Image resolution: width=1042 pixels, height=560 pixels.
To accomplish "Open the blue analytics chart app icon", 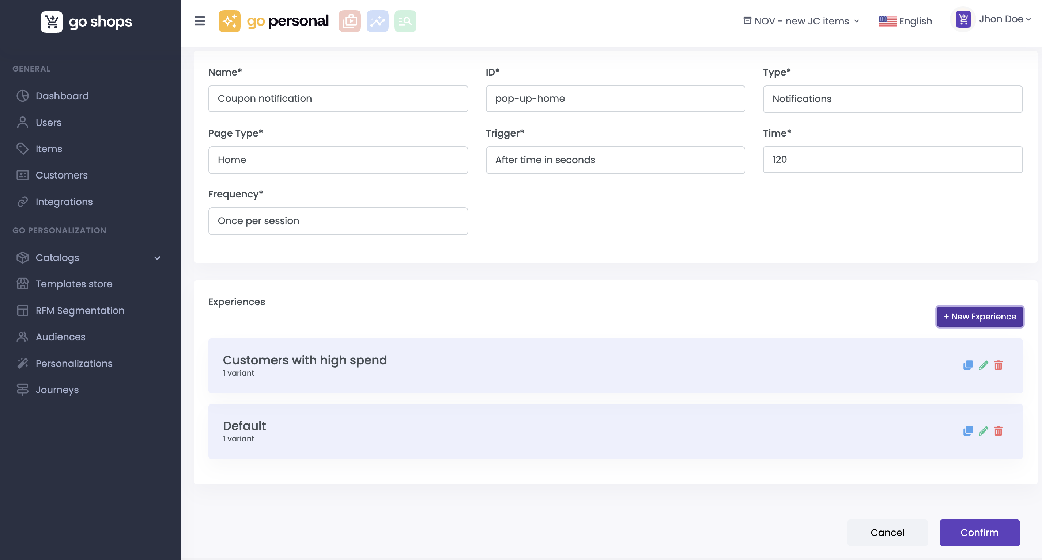I will pos(377,21).
